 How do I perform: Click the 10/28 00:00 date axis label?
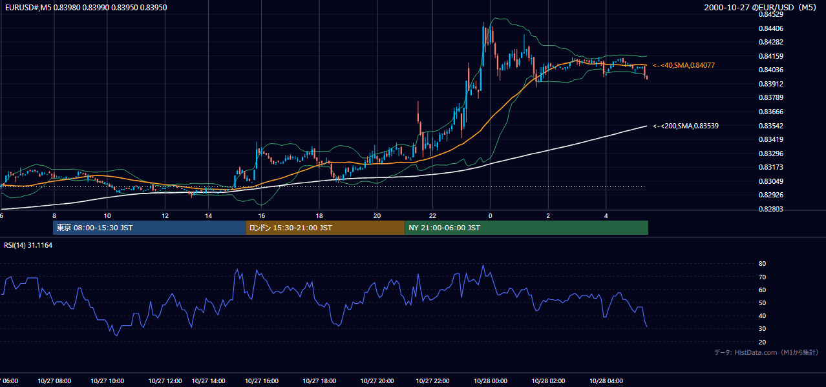coord(490,381)
